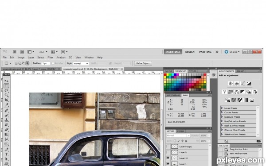Switch to the Histogram tab
Viewport: 266px width, 166px height.
coord(173,95)
